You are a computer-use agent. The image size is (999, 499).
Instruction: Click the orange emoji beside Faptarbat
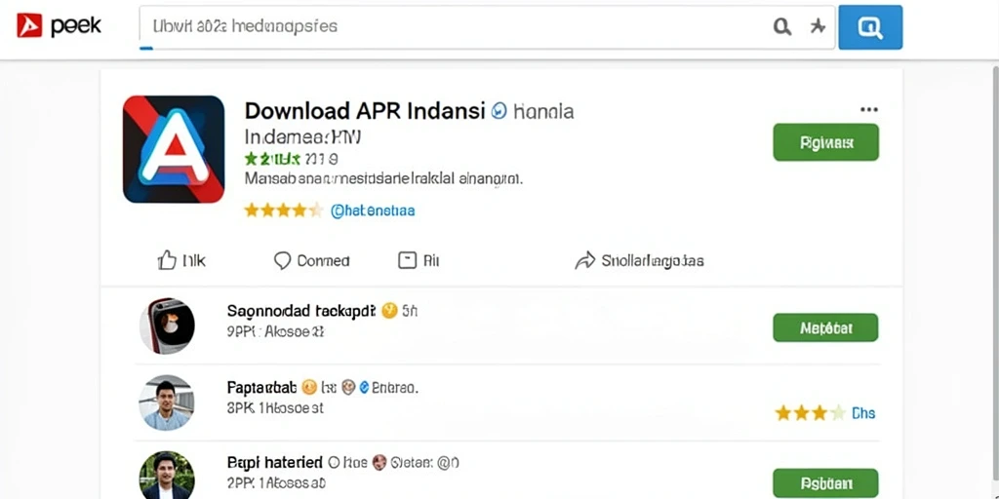(309, 386)
